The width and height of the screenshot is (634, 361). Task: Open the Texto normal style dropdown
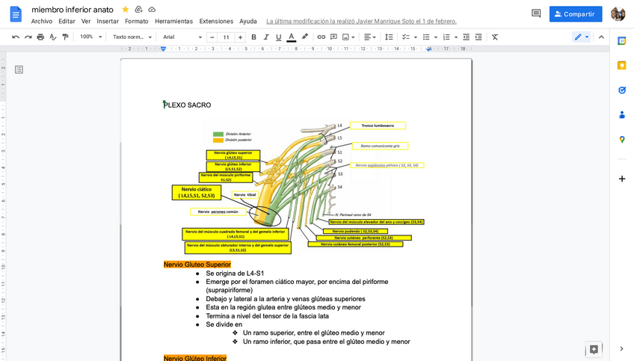tap(132, 37)
